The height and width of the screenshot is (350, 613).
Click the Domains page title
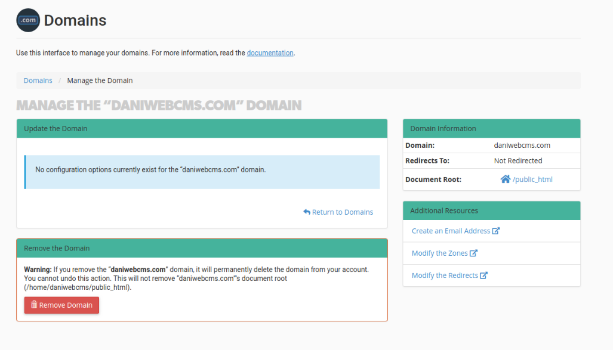pyautogui.click(x=75, y=20)
